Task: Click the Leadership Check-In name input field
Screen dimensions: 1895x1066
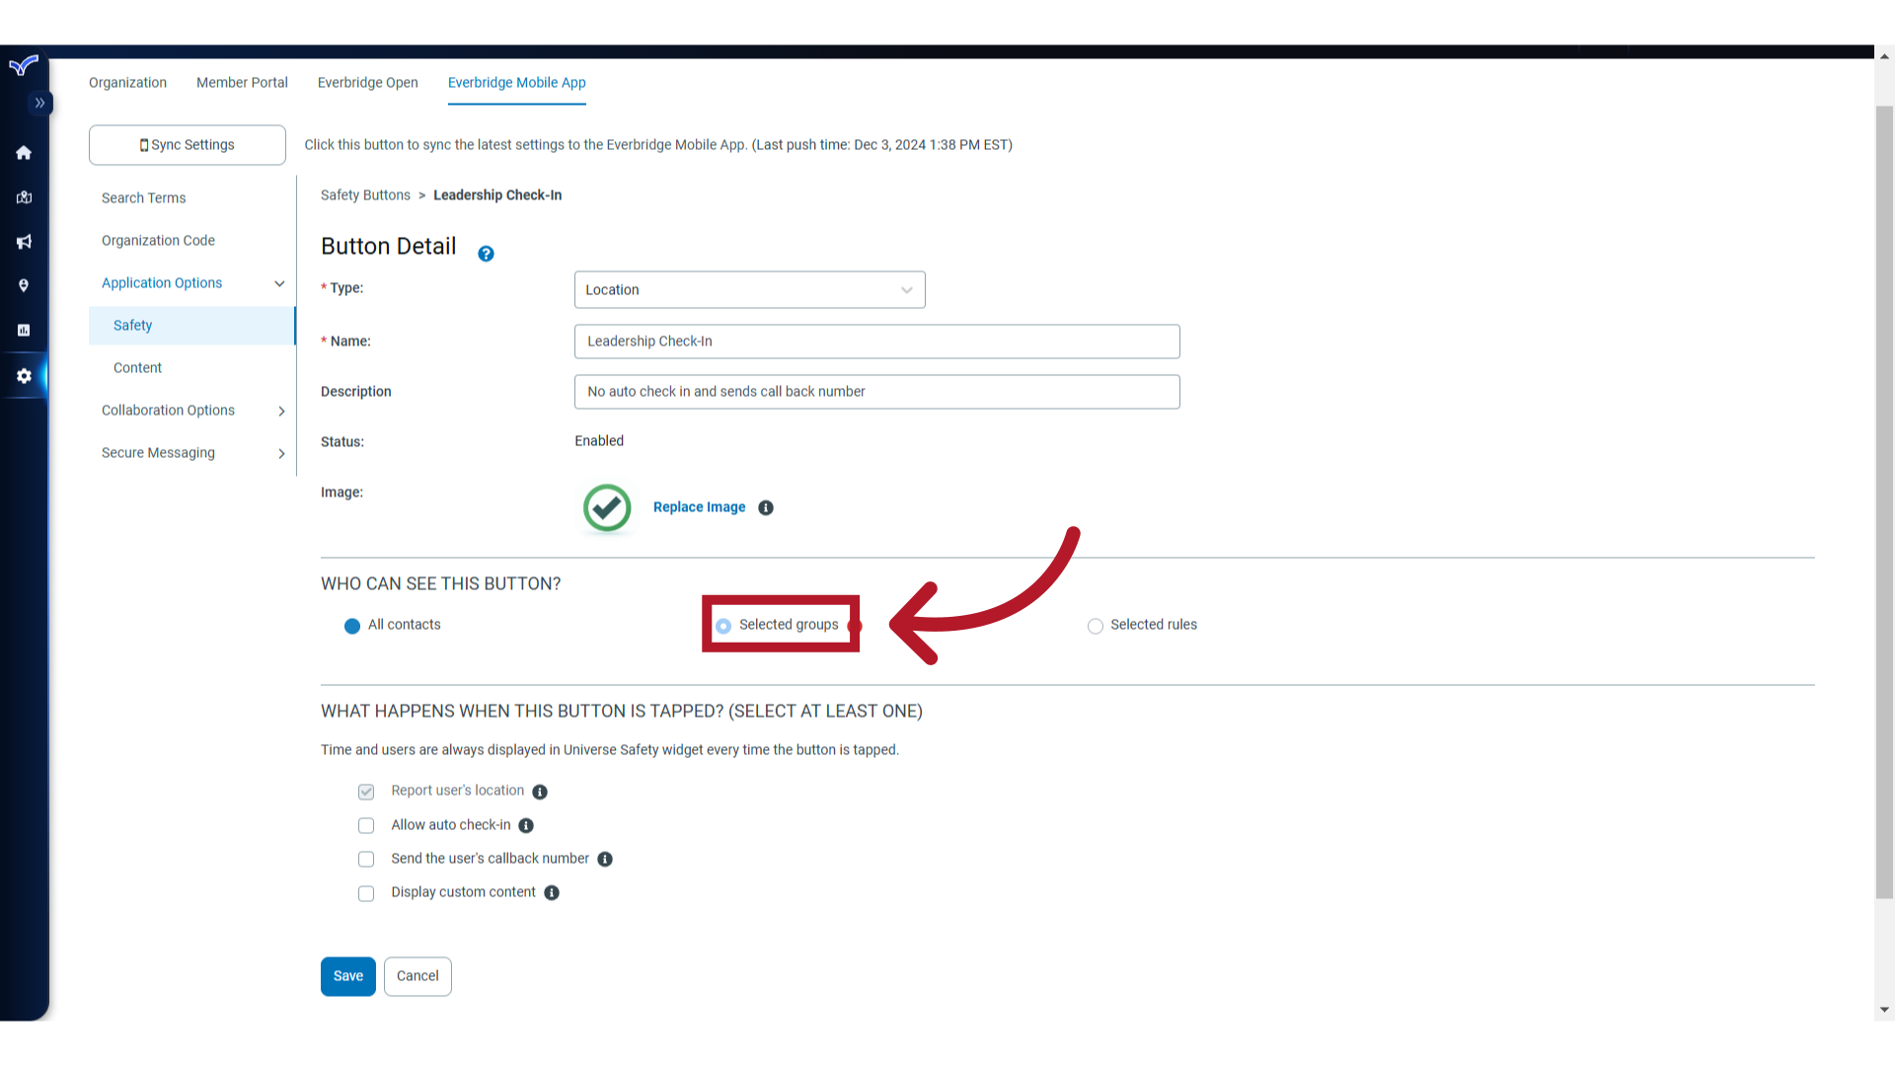Action: (x=877, y=341)
